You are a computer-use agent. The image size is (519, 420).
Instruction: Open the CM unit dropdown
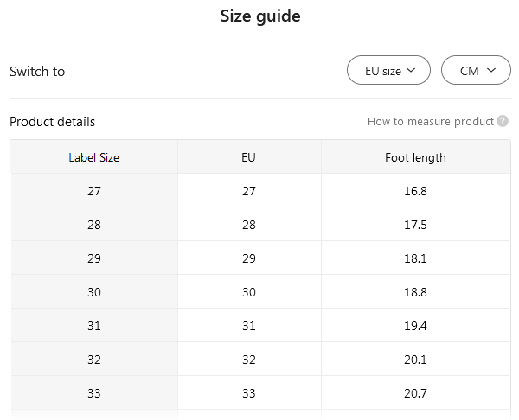pos(476,71)
